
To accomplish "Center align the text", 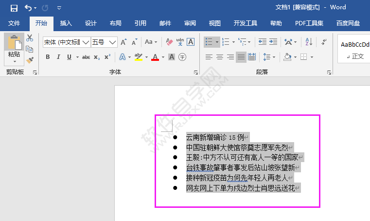I will click(x=220, y=57).
